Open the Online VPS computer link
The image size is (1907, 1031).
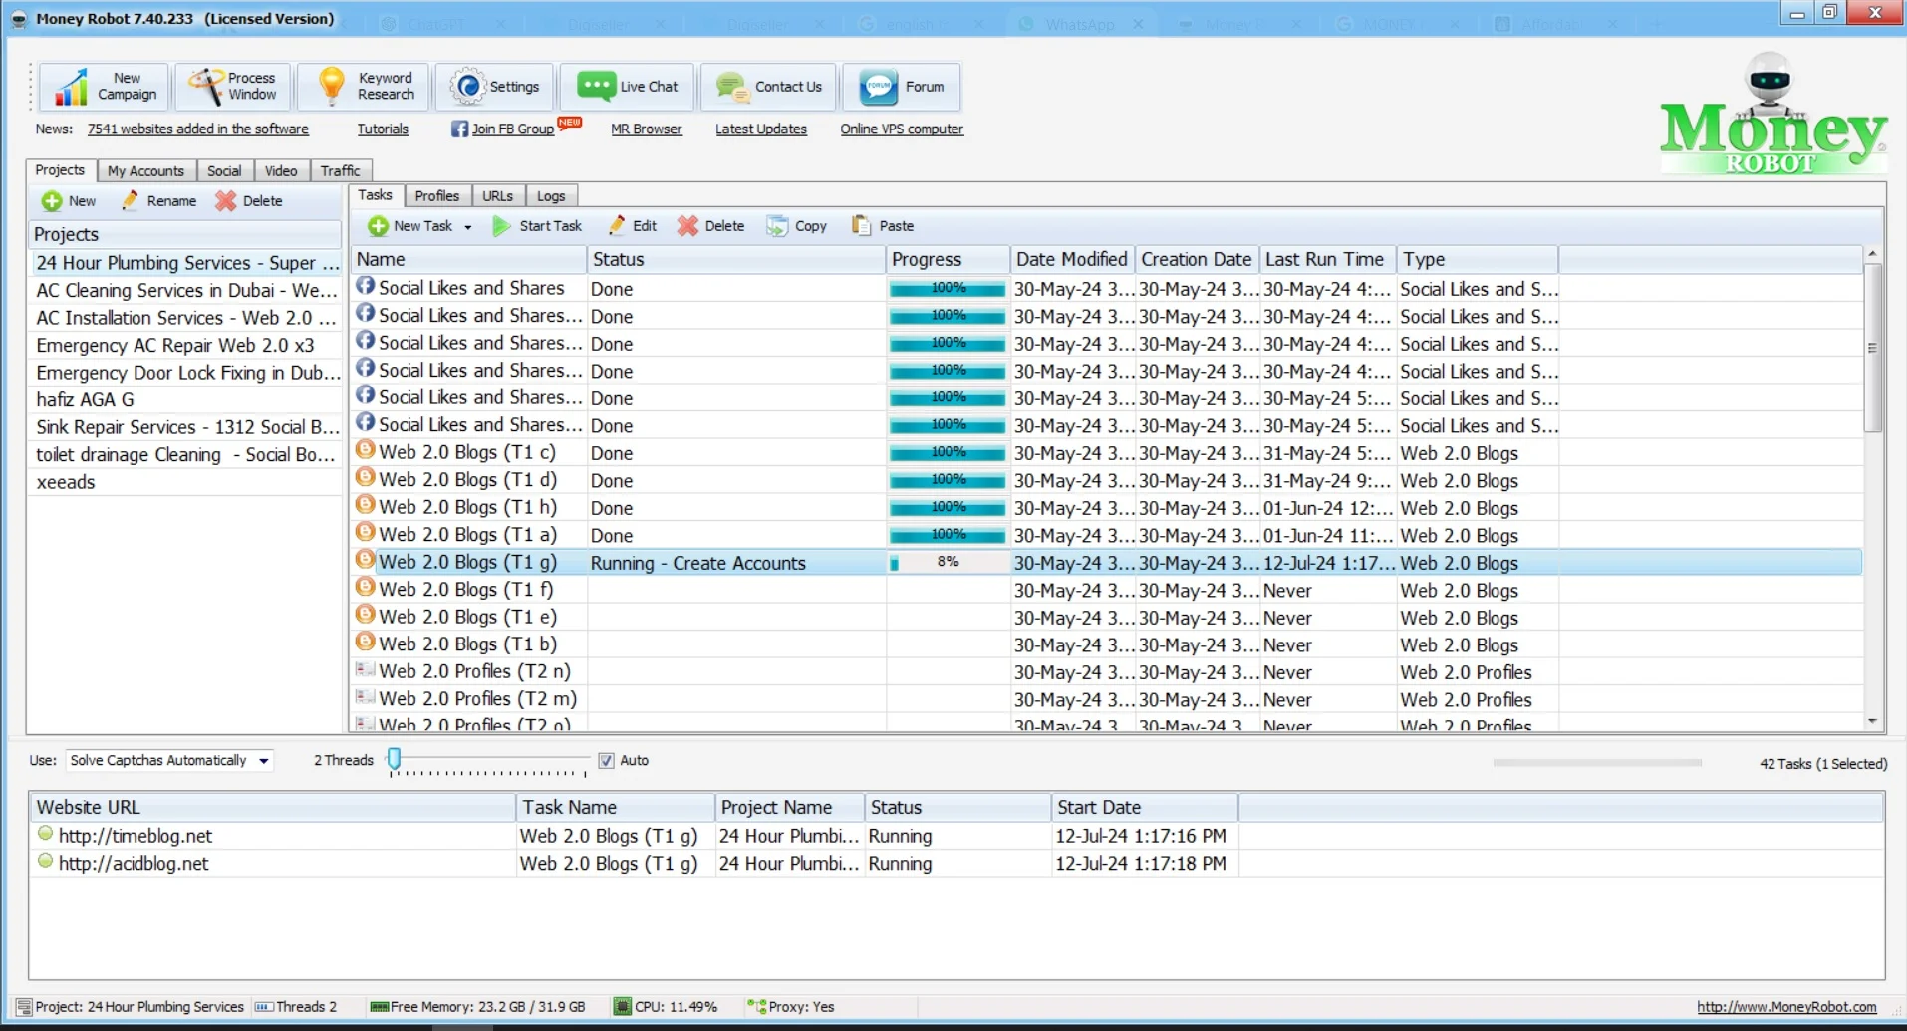902,129
